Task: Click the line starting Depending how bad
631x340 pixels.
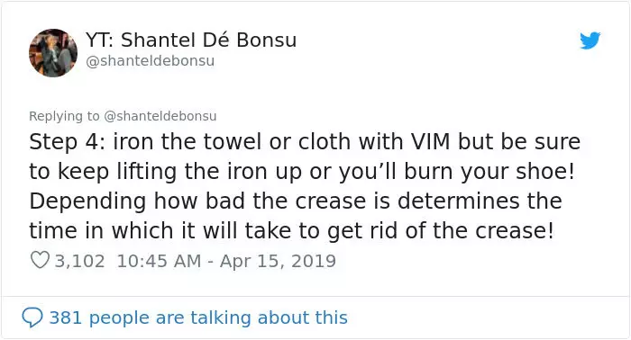Action: (296, 201)
